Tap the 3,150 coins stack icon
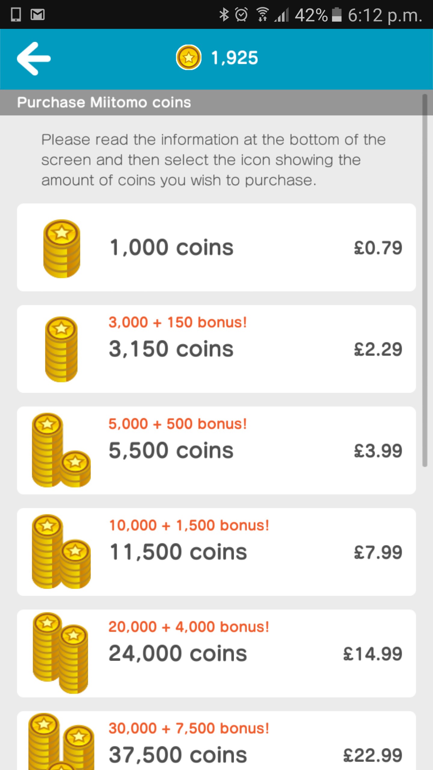433x770 pixels. click(x=61, y=349)
